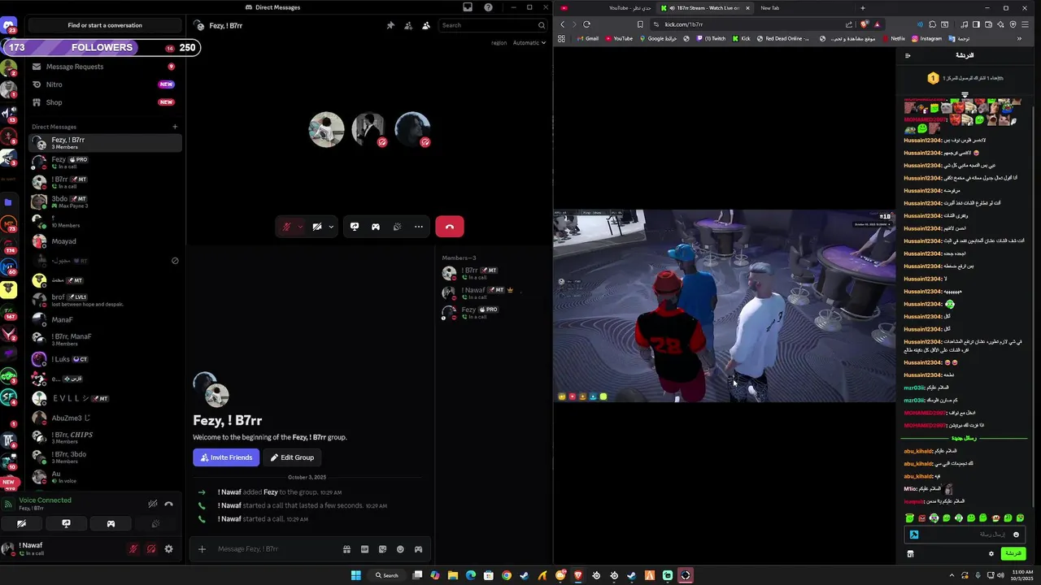Open the sticker picker in message bar
This screenshot has height=585, width=1041.
[382, 549]
